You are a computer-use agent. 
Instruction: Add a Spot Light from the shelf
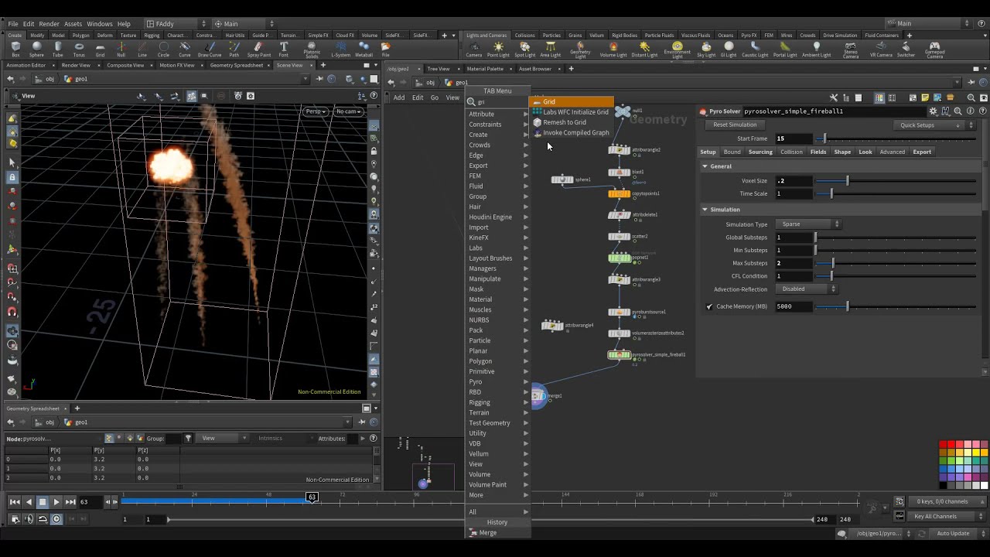tap(524, 50)
